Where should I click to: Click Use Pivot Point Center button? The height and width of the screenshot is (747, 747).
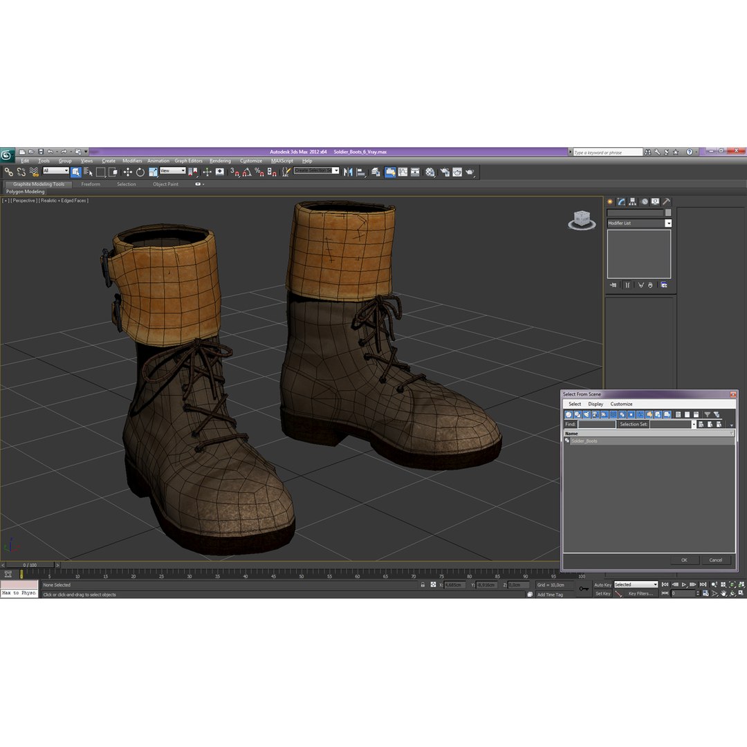[193, 172]
